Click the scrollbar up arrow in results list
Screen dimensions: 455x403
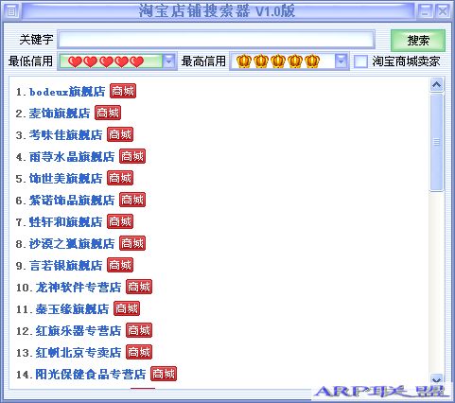(437, 84)
